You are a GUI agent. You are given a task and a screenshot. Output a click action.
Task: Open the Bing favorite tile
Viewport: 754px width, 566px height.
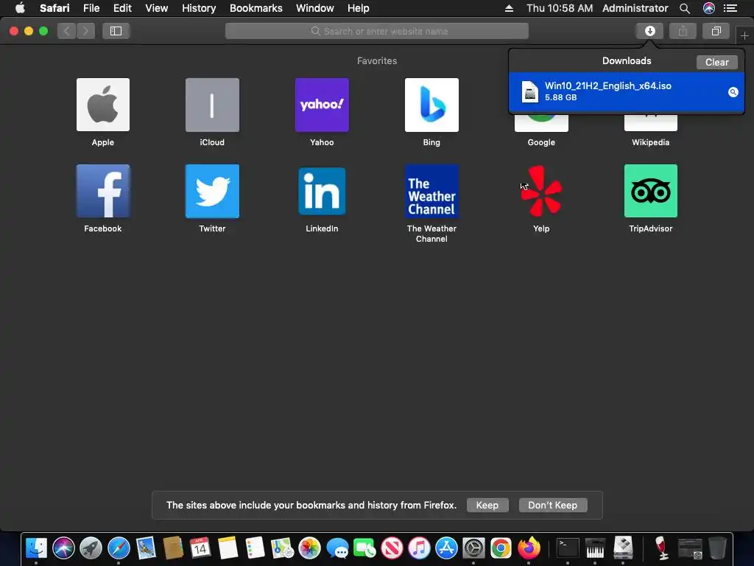coord(431,105)
